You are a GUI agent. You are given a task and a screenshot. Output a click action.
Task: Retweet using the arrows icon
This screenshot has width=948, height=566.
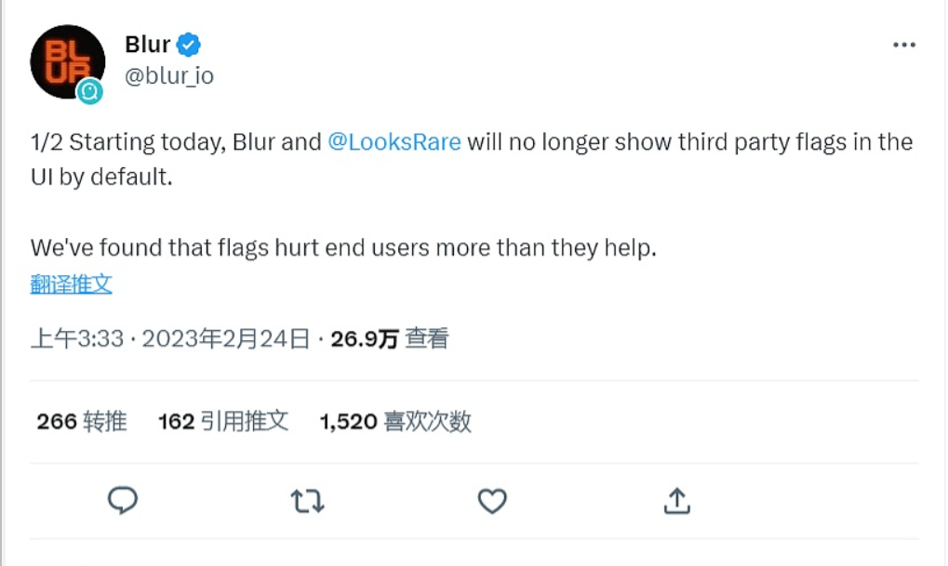[307, 502]
